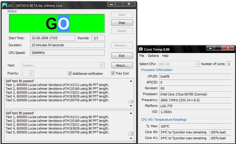Image resolution: width=236 pixels, height=144 pixels.
Task: Click the lower log's scrollbar thumb
Action: click(131, 133)
